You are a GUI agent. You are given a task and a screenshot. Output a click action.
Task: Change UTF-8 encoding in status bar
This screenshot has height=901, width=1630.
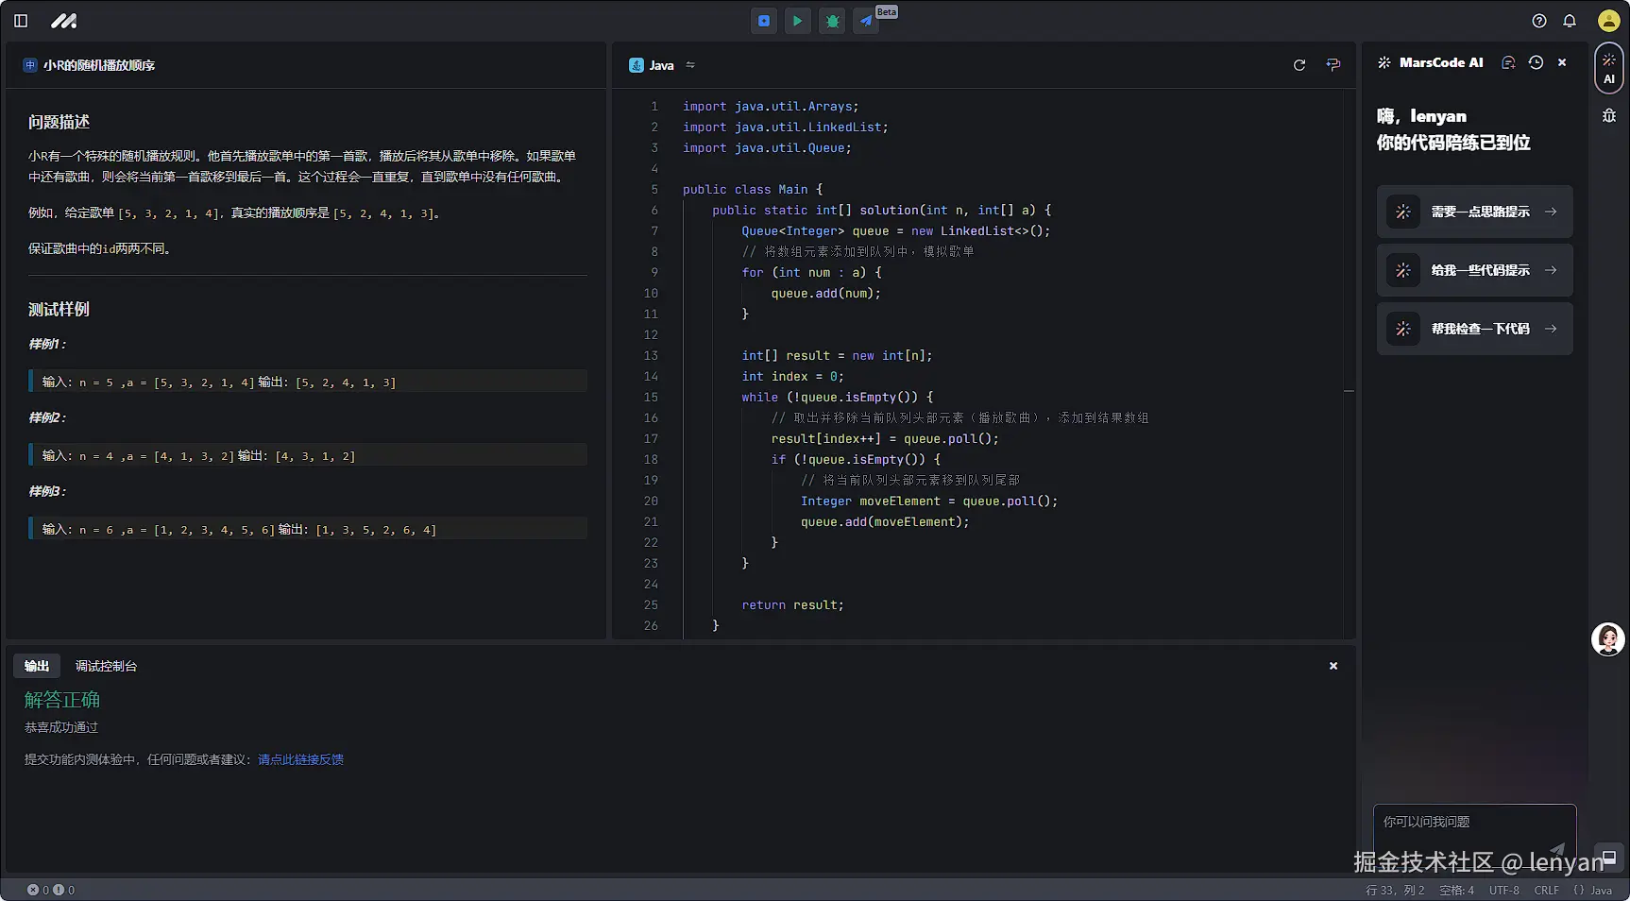pos(1503,890)
